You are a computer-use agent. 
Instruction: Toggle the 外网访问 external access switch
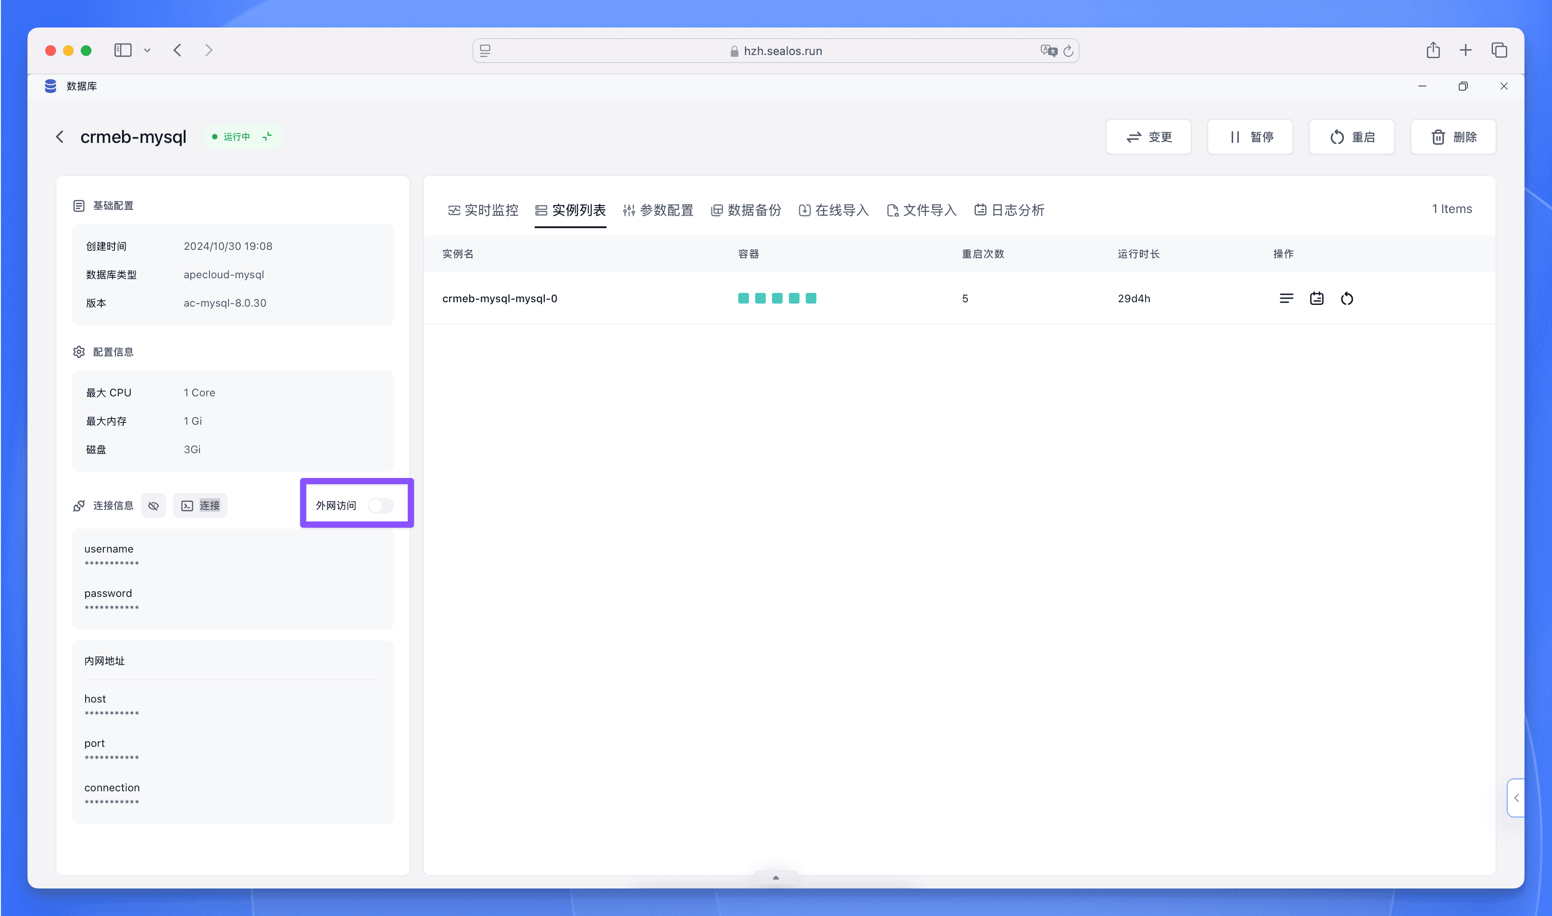[381, 505]
